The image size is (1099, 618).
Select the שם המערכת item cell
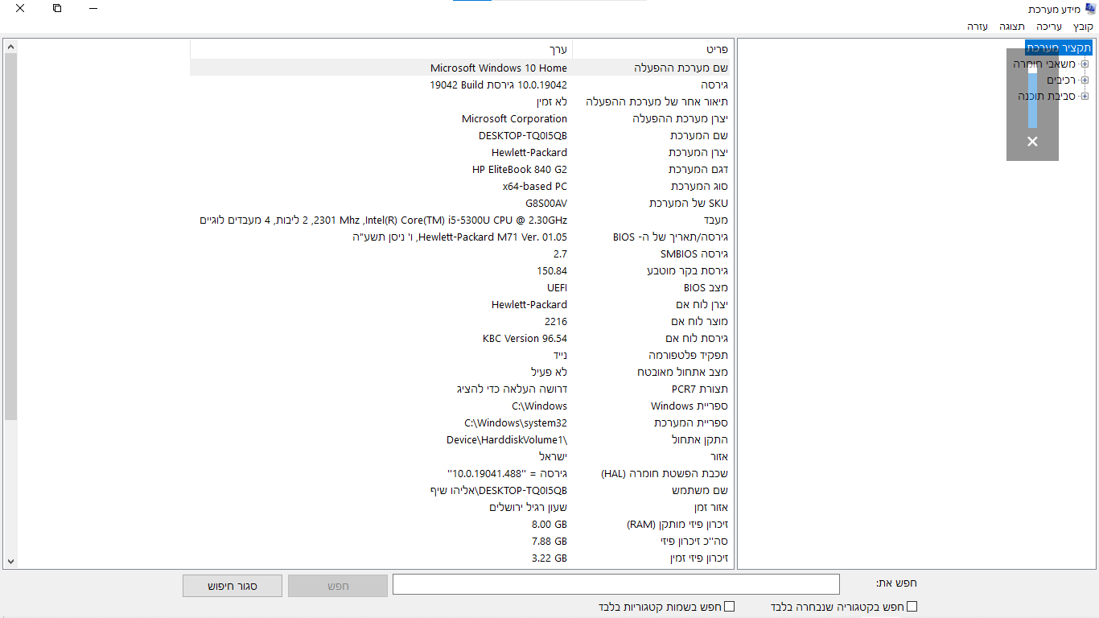[x=699, y=136]
